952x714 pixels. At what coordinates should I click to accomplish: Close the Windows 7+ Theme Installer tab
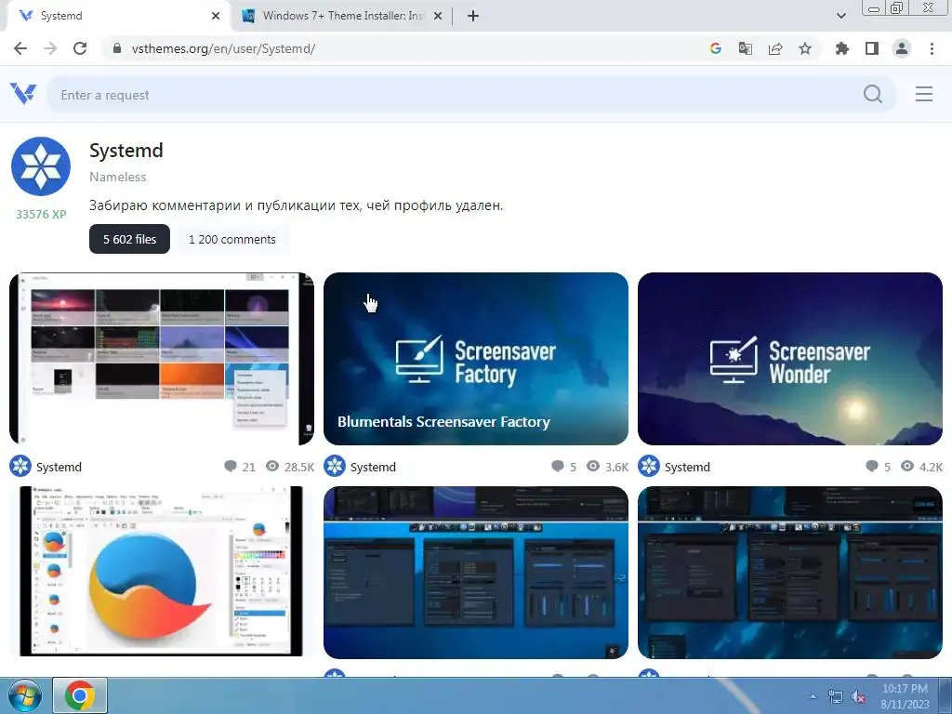click(438, 16)
